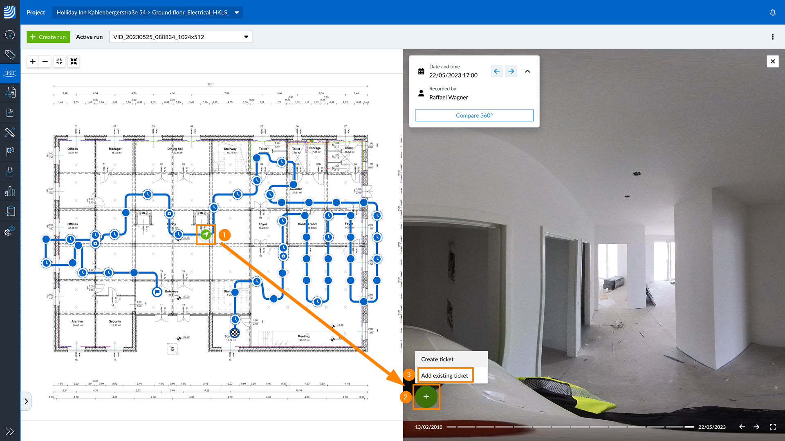Click the fit-to-screen collapse icon
This screenshot has width=785, height=441.
[x=59, y=61]
